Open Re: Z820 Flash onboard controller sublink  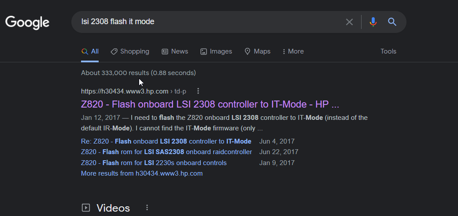point(166,141)
